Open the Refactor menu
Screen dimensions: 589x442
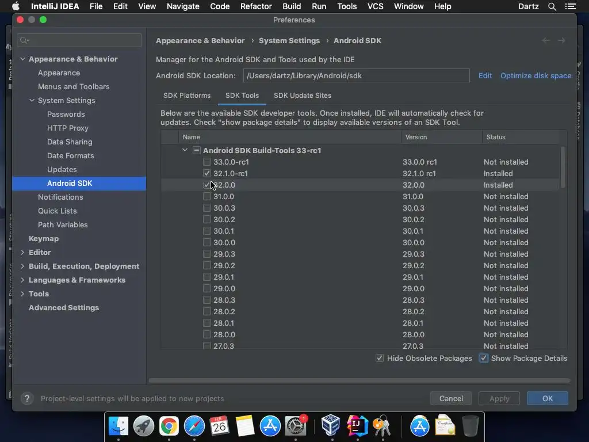256,6
